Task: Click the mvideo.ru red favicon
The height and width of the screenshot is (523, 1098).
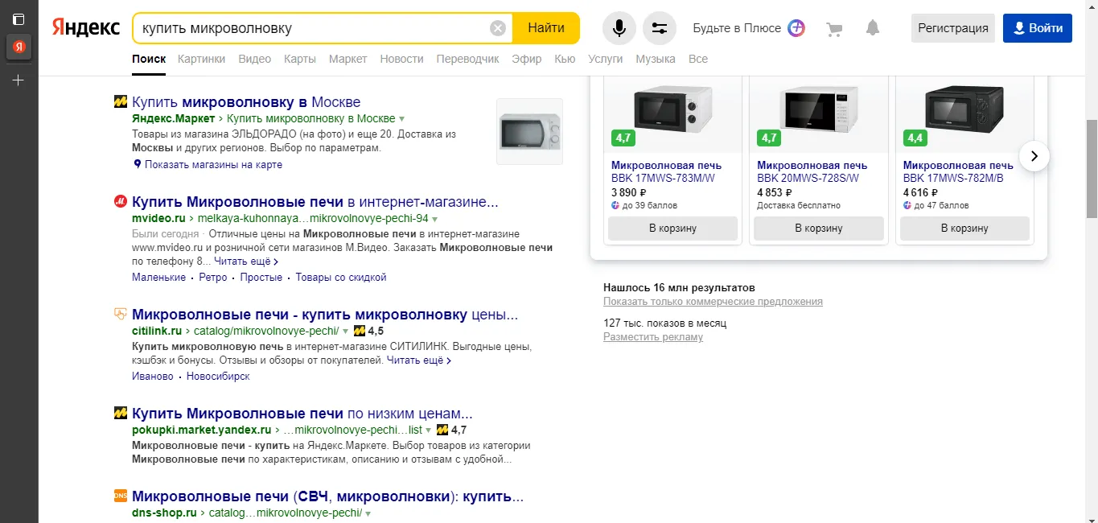Action: tap(121, 202)
